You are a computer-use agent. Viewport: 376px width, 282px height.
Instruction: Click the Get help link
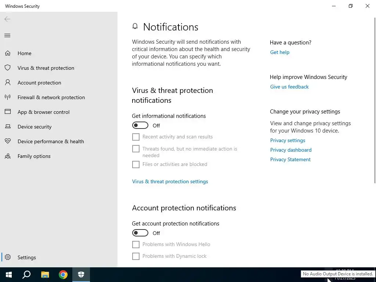coord(279,52)
